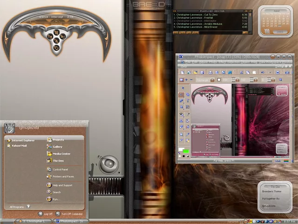Image resolution: width=298 pixels, height=224 pixels.
Task: Select the Standard Selection tool in toolbox
Action: (x=181, y=95)
